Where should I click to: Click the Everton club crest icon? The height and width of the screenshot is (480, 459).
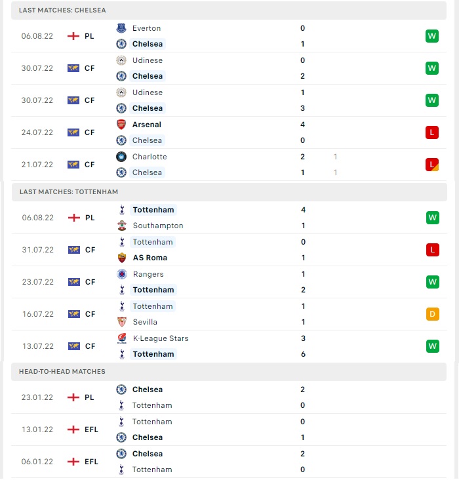(x=121, y=28)
